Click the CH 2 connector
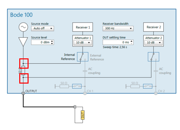 click(156, 93)
